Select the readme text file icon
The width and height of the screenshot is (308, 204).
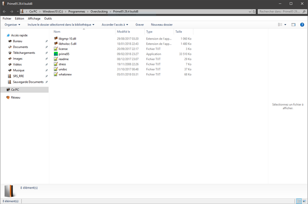click(x=56, y=59)
